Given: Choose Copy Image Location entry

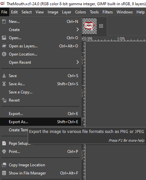Looking at the screenshot, I should (x=41, y=165).
